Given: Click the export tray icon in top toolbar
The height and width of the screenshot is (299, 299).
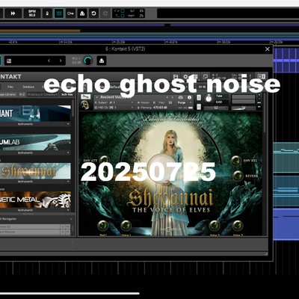Looking at the screenshot, I should tap(82, 13).
